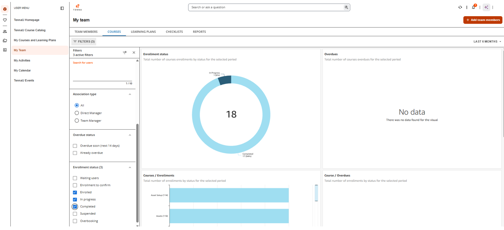The image size is (504, 230).
Task: Open the Checklists tab
Action: point(174,32)
